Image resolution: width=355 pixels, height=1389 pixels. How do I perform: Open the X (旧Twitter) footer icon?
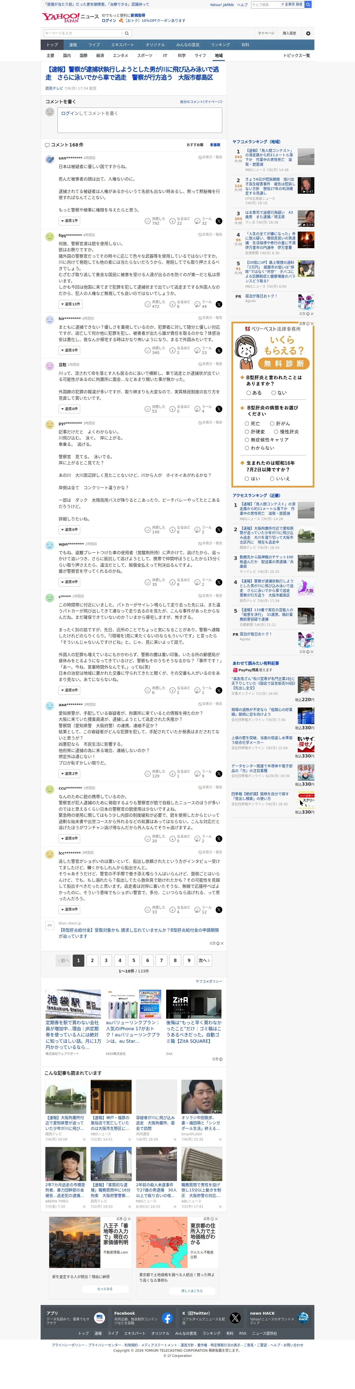(x=235, y=1318)
